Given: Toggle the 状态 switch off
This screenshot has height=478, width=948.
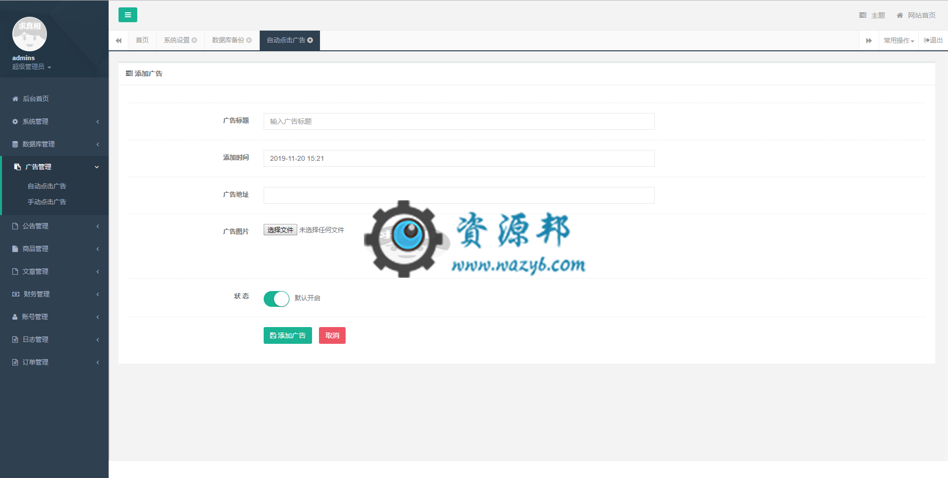Looking at the screenshot, I should 276,299.
